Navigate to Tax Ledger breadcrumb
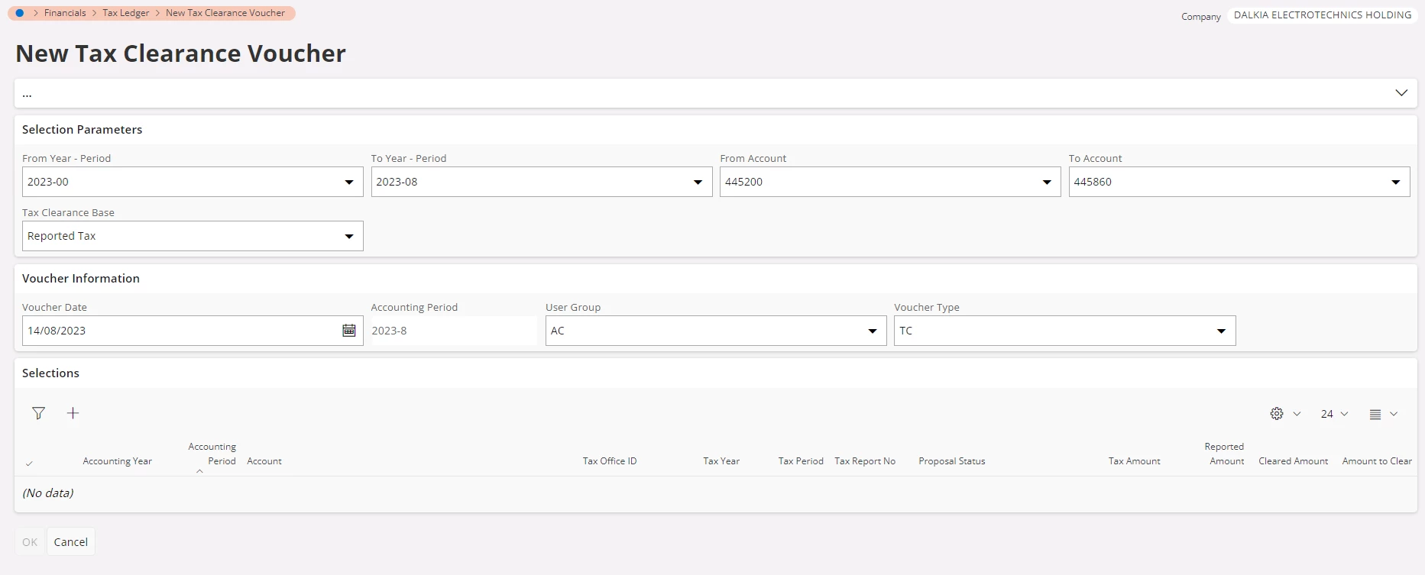The image size is (1425, 575). point(126,13)
